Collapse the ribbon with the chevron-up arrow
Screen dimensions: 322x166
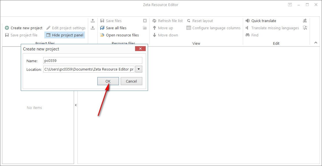click(316, 42)
